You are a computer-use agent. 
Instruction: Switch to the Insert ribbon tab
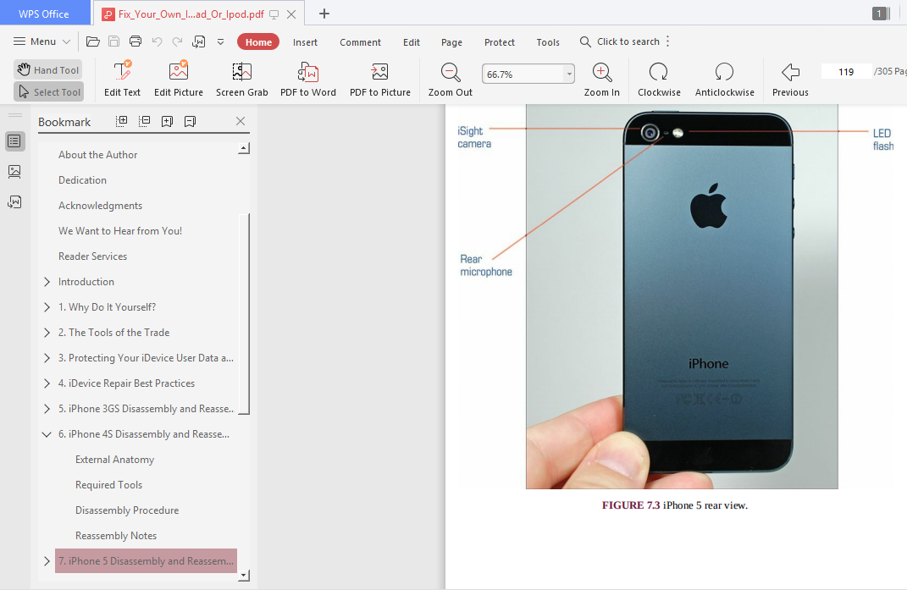coord(305,42)
